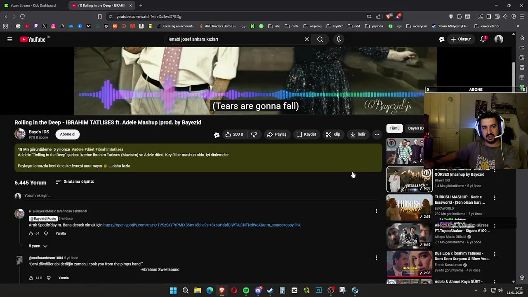Viewport: 528px width, 297px height.
Task: Open options menu for nurikaantosun1884 comment
Action: [x=376, y=258]
